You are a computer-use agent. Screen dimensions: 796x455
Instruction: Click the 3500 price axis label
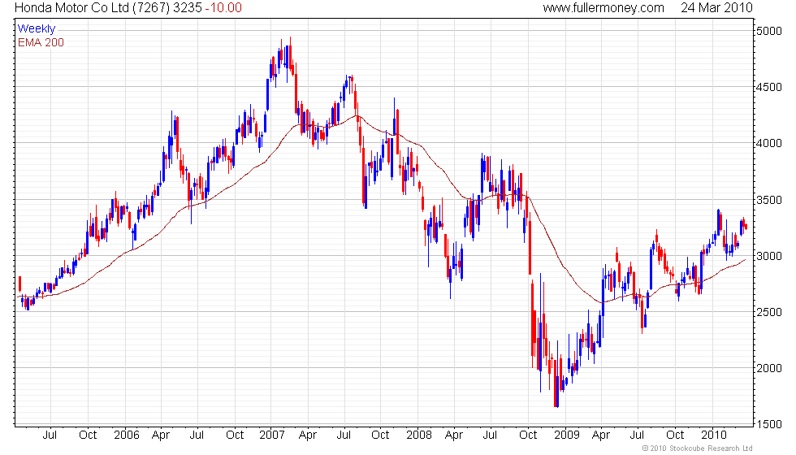[x=769, y=200]
